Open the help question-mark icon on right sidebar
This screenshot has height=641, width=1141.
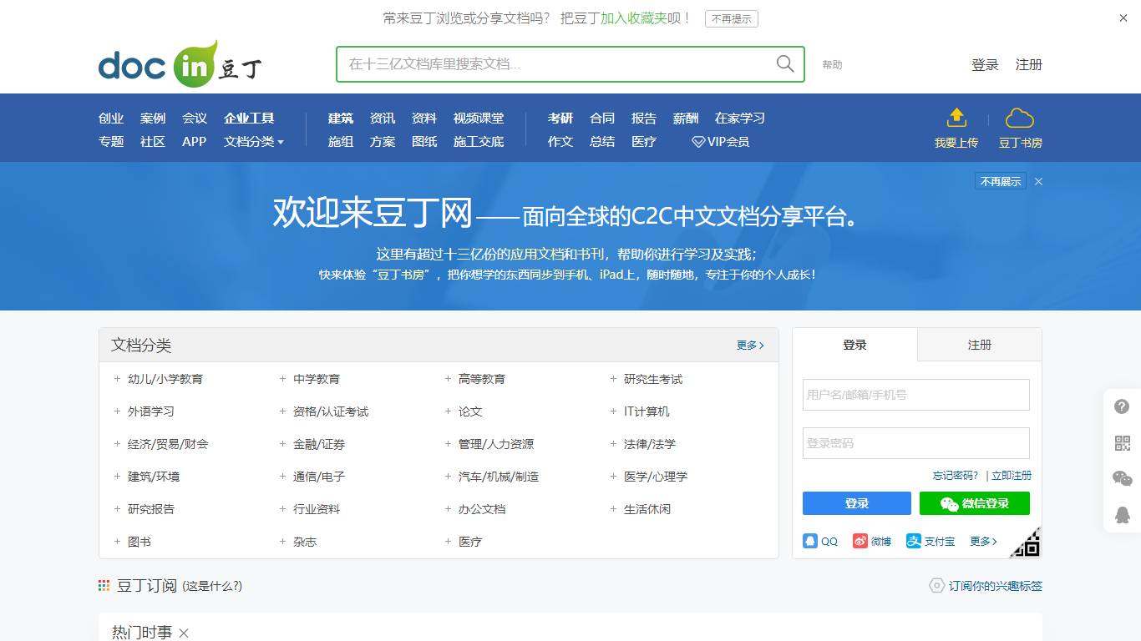tap(1122, 406)
